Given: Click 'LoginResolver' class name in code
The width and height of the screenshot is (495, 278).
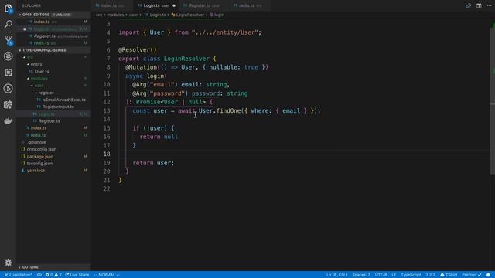Looking at the screenshot, I should 186,59.
